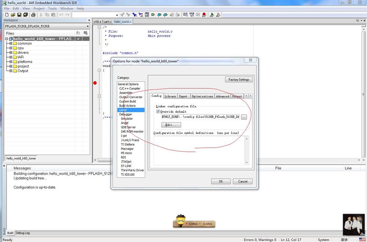Click the Open file toolbar icon
This screenshot has width=367, height=242.
click(x=13, y=15)
